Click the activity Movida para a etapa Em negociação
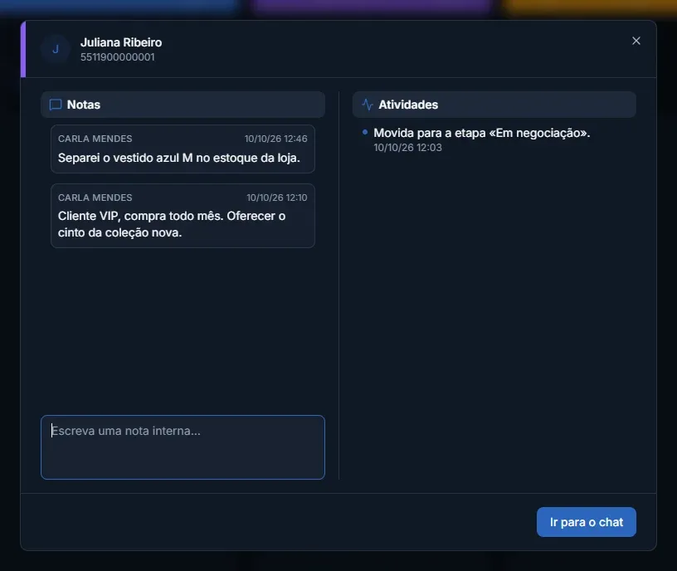The height and width of the screenshot is (571, 677). click(482, 133)
